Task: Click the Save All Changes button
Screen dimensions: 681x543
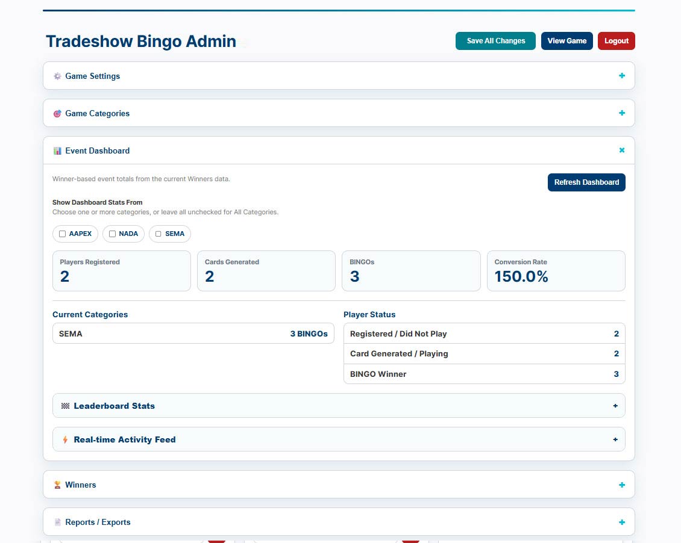Action: click(x=495, y=41)
